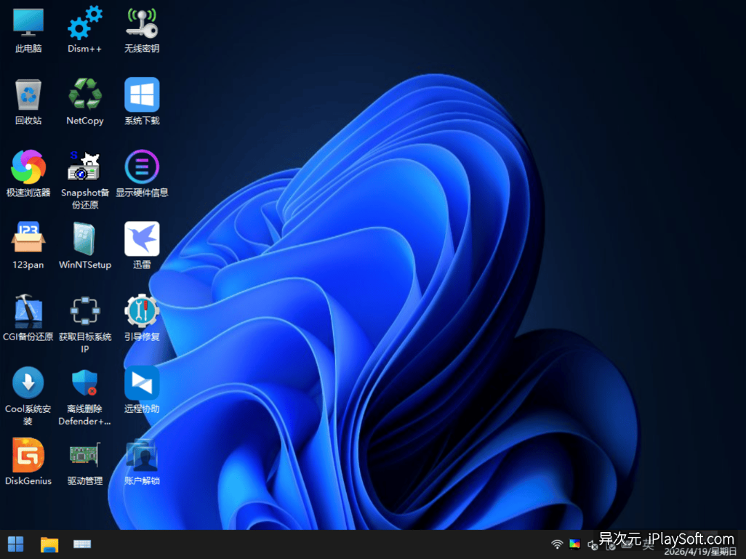The image size is (746, 559).
Task: Click muted volume tray icon
Action: pyautogui.click(x=593, y=545)
